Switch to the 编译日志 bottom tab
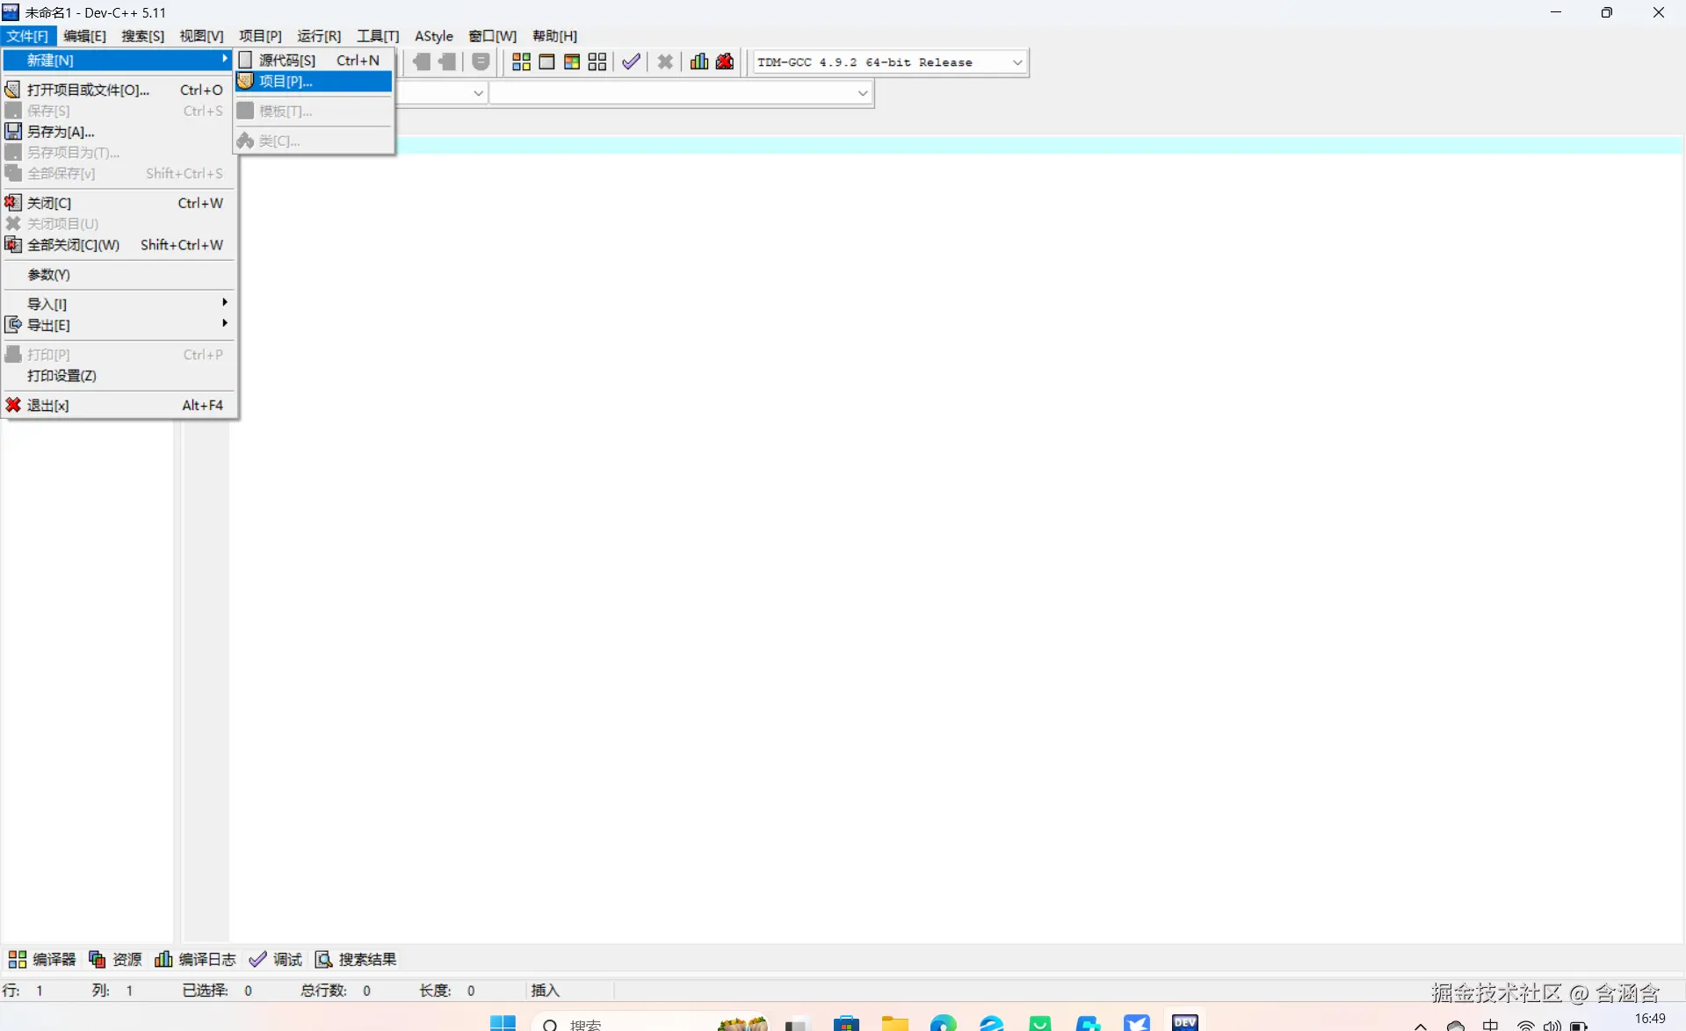 tap(195, 959)
